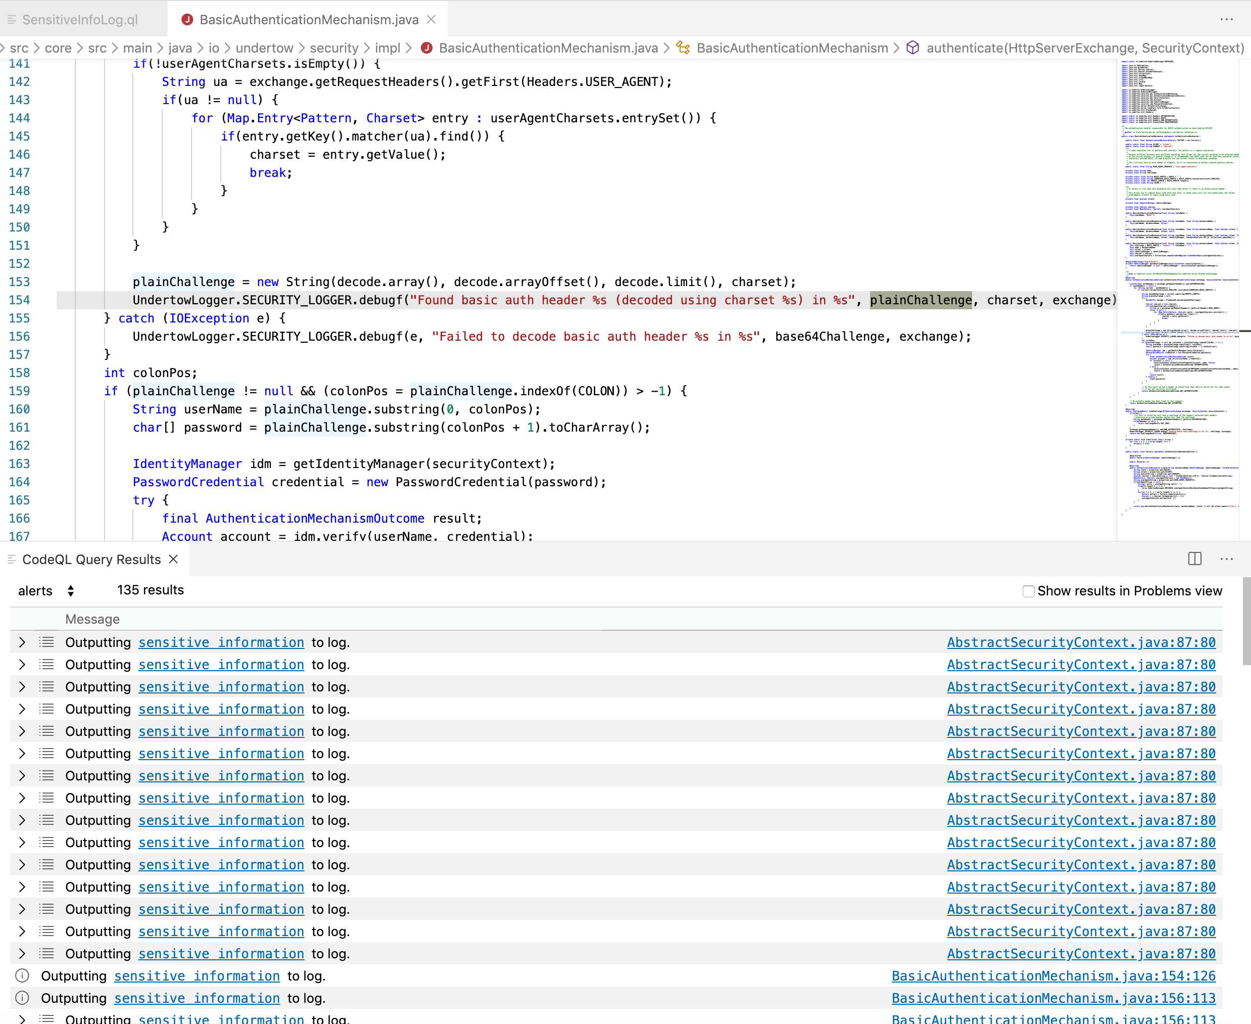This screenshot has width=1251, height=1024.
Task: Click the info icon on the 156:113 result row
Action: pyautogui.click(x=22, y=998)
